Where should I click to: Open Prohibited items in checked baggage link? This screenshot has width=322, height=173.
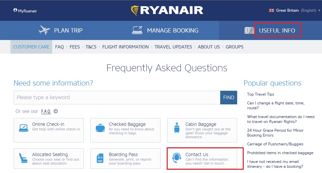(280, 153)
